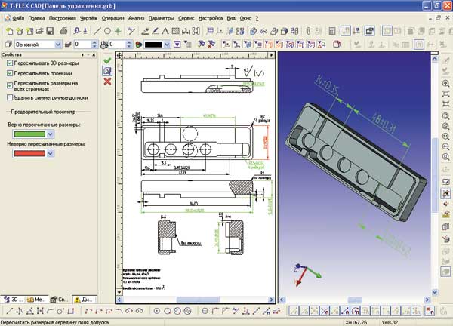
Task: Select the circle drawing tool in toolbar
Action: tap(108, 31)
